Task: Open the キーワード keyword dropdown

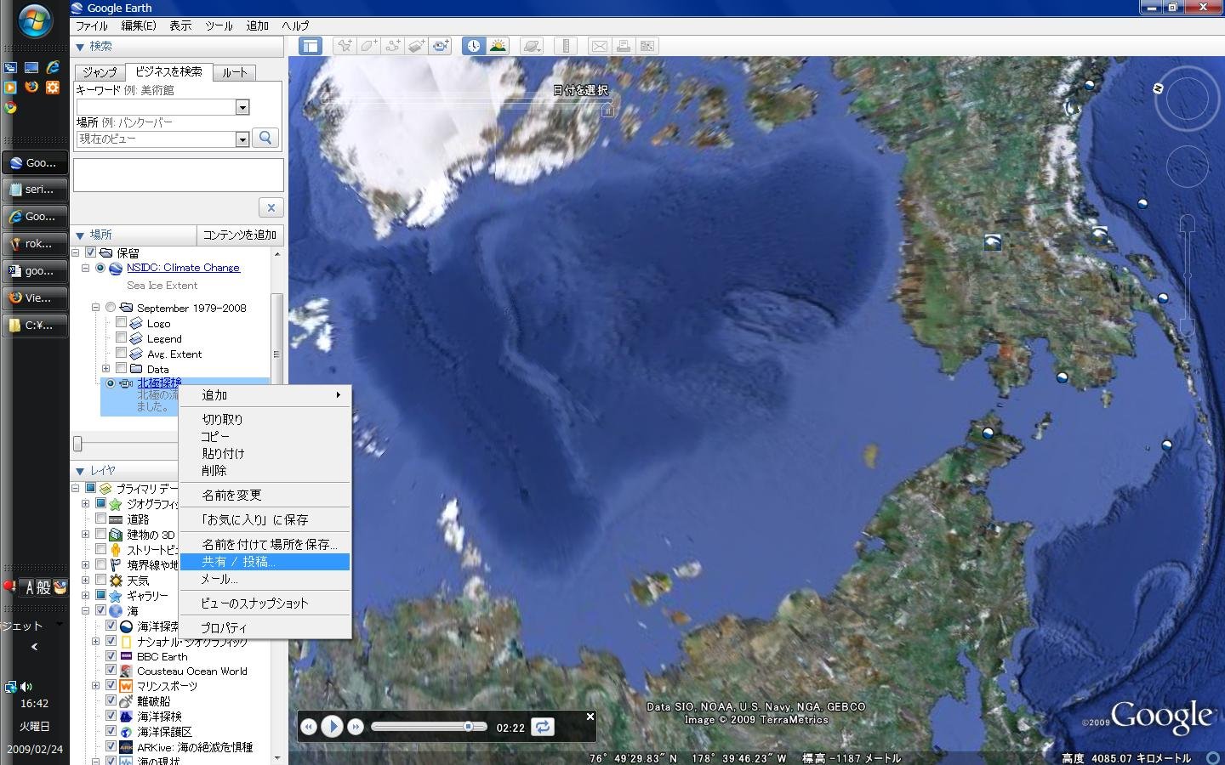Action: point(242,107)
